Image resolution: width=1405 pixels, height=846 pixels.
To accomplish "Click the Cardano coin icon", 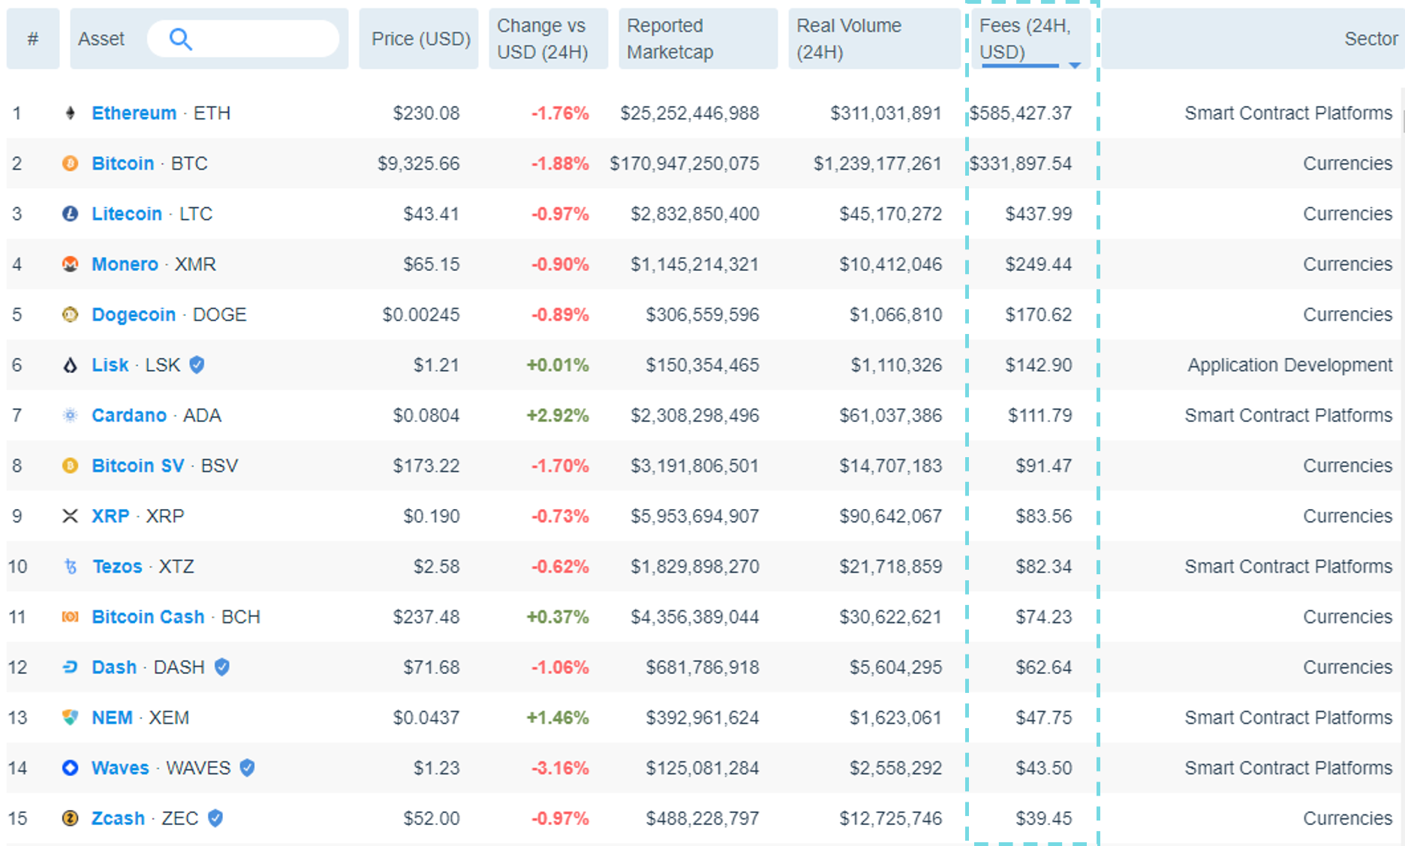I will tap(70, 415).
